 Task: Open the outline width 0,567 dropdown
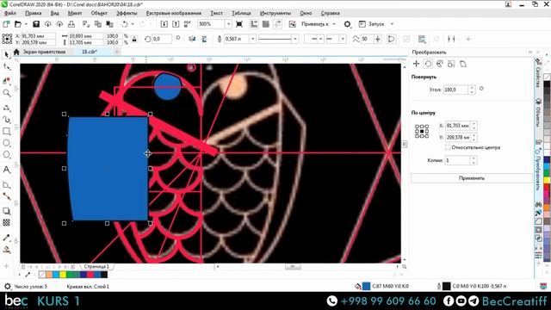point(252,39)
